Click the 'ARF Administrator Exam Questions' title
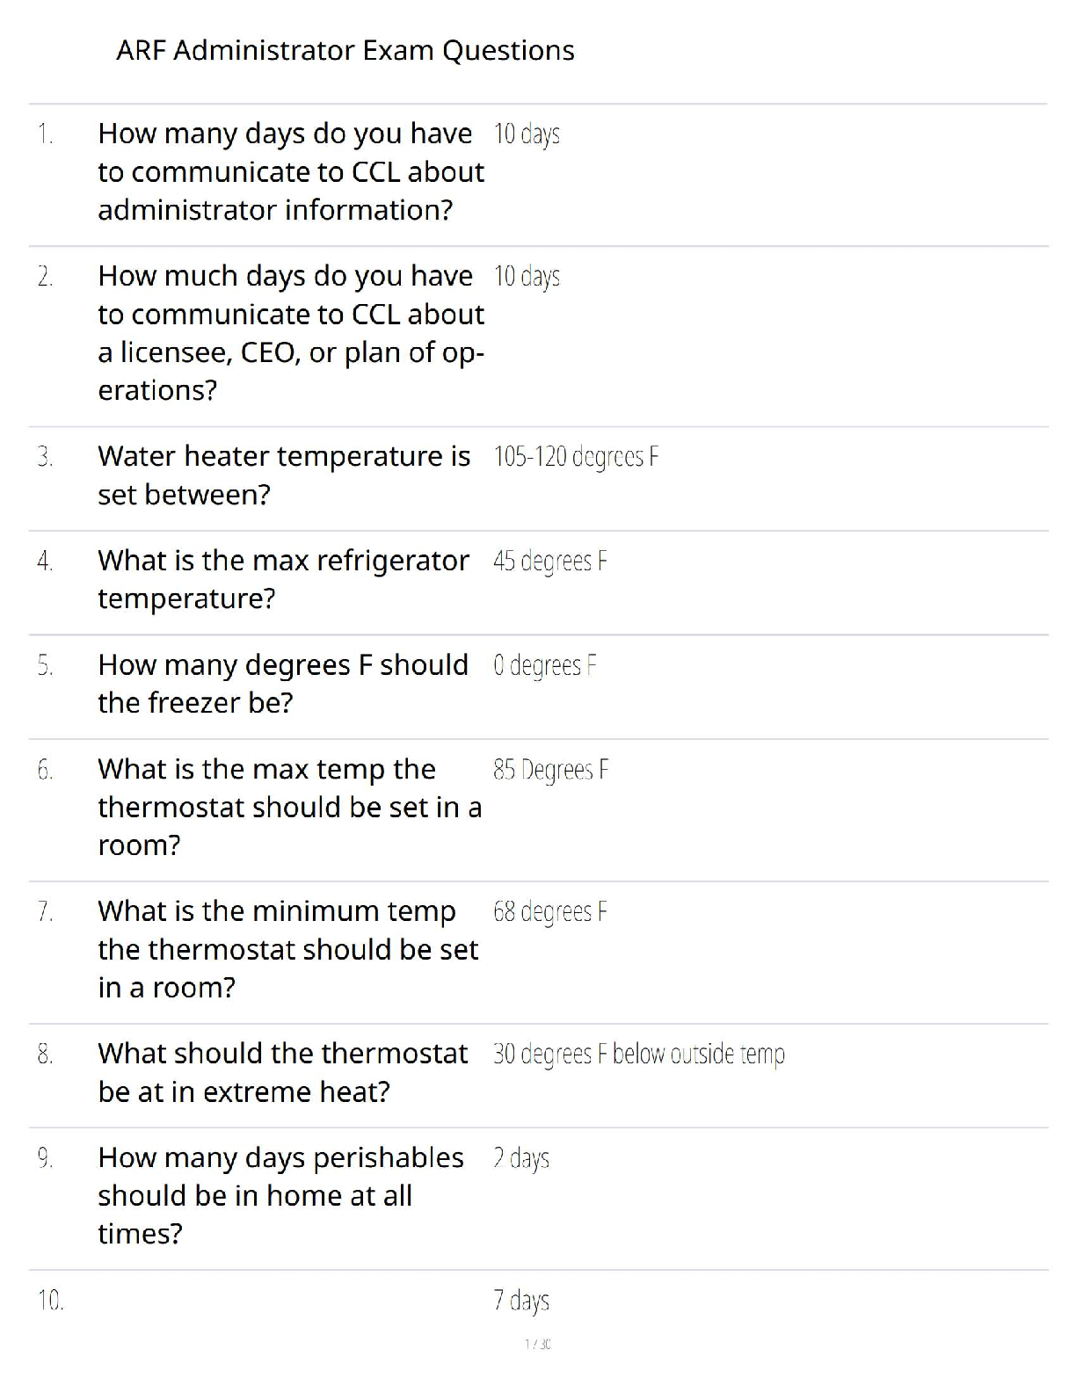Image resolution: width=1076 pixels, height=1392 pixels. 345,51
